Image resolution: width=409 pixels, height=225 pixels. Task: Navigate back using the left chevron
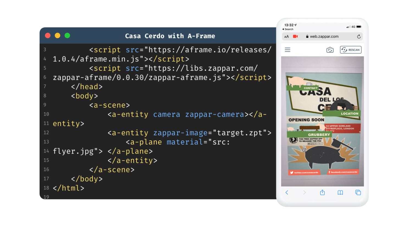click(x=287, y=193)
